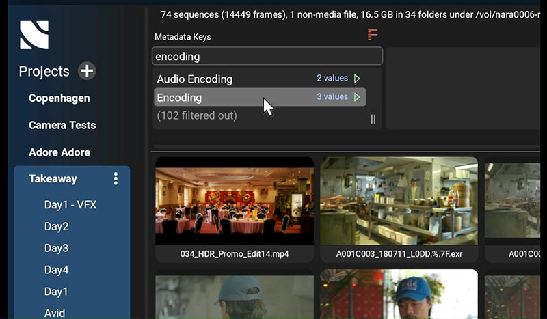
Task: Click the pause bars icon in keys list
Action: tap(373, 120)
